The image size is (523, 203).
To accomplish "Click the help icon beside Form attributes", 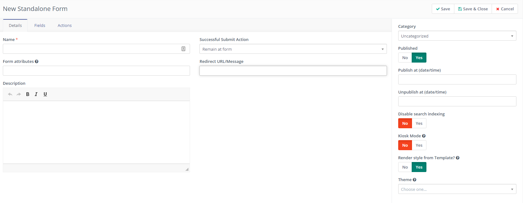I will point(37,62).
